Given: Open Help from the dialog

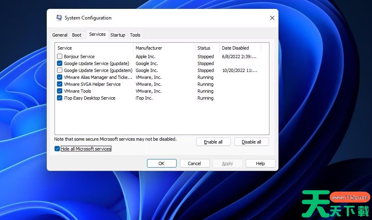Looking at the screenshot, I should click(260, 163).
